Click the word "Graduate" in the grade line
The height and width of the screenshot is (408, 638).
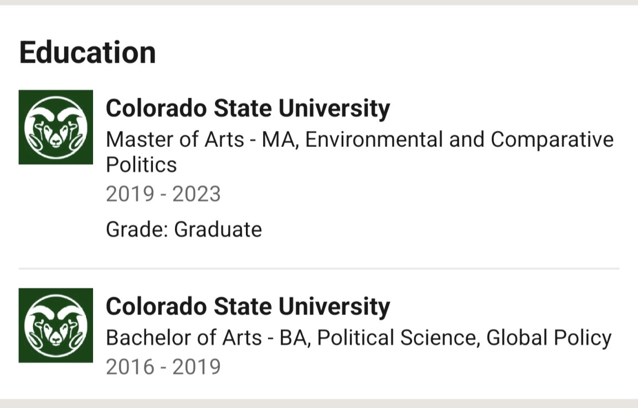pos(218,229)
